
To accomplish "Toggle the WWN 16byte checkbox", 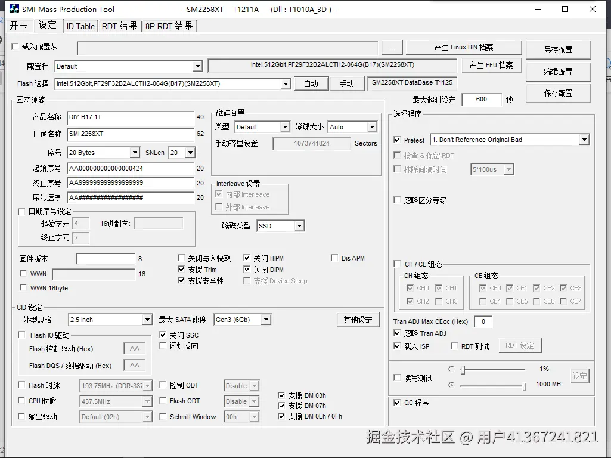I will point(23,288).
